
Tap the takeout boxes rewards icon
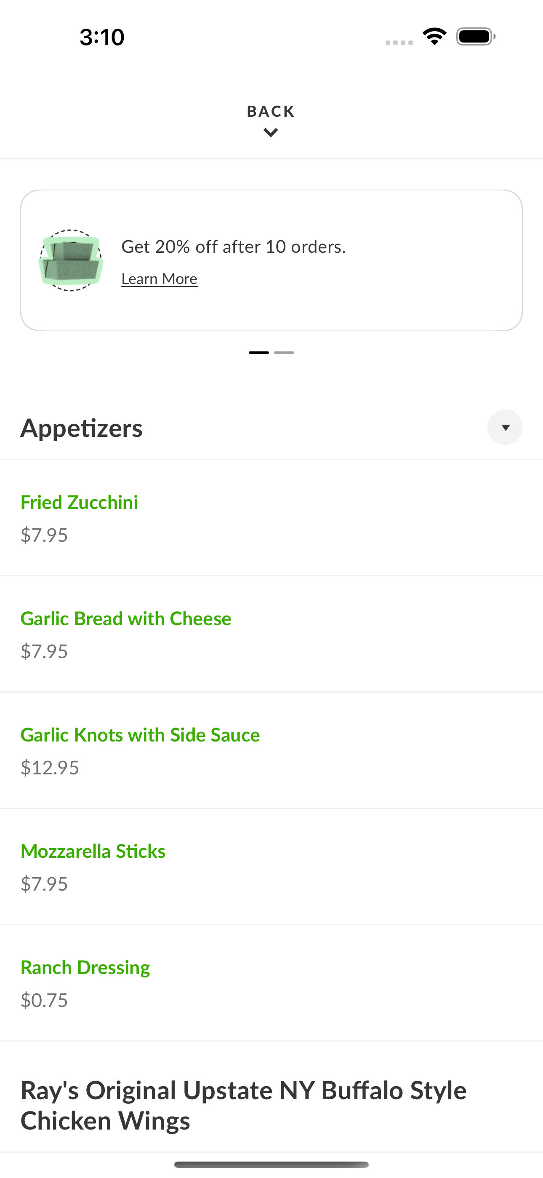(x=71, y=260)
